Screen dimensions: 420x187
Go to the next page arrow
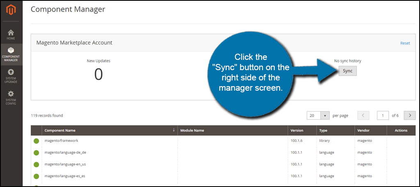pyautogui.click(x=410, y=116)
